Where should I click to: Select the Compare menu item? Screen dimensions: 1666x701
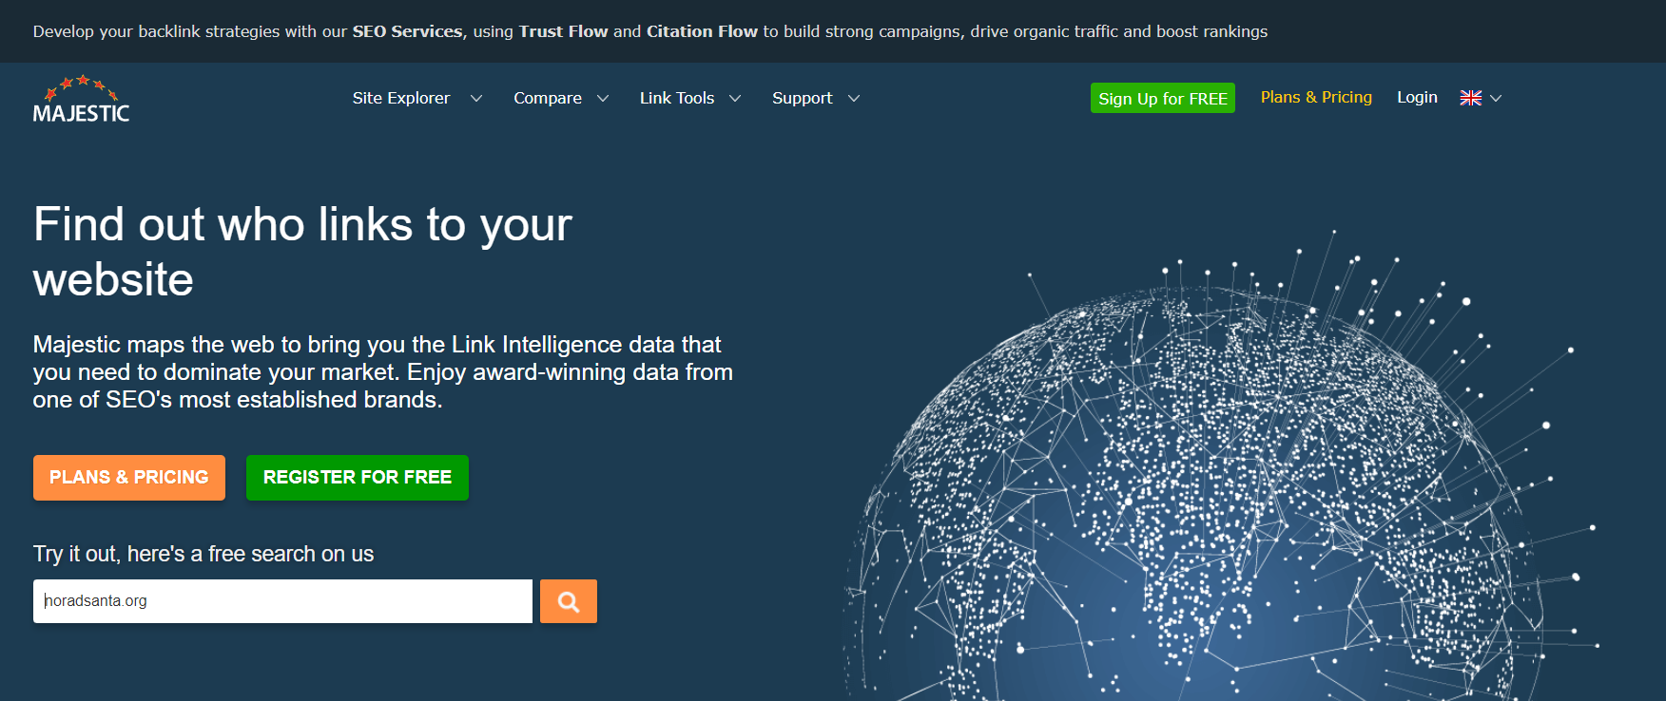coord(547,98)
